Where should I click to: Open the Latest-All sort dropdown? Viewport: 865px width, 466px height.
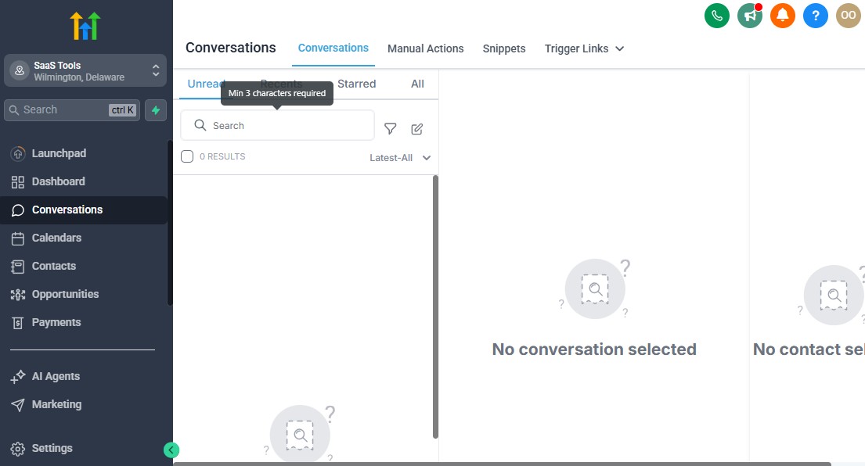coord(399,157)
